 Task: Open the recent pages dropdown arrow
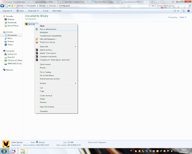[x=9, y=6]
